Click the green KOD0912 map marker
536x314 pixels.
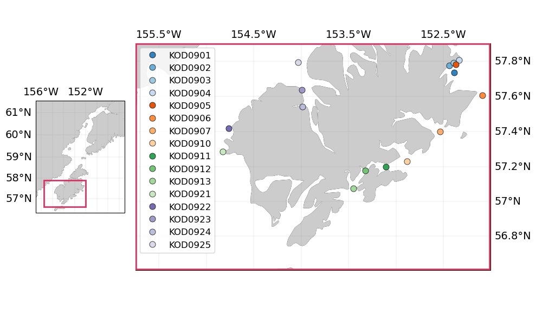(365, 171)
